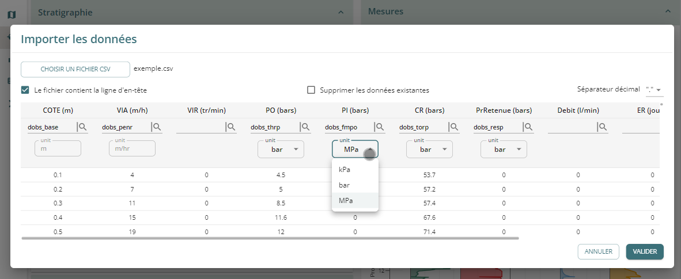681x279 pixels.
Task: Enable Supprimer les données existantes checkbox
Action: point(311,90)
